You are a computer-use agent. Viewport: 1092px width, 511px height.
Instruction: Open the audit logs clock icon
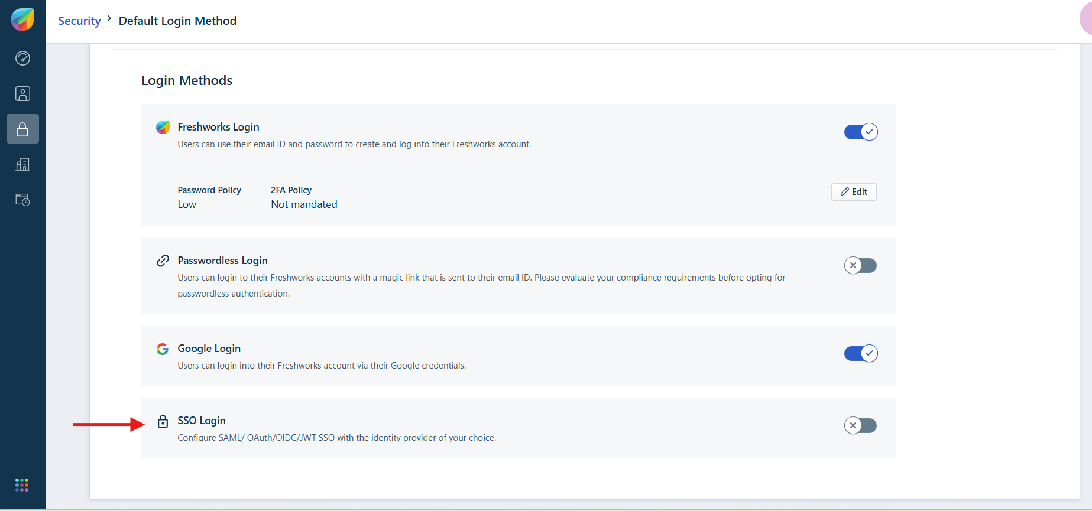point(22,200)
